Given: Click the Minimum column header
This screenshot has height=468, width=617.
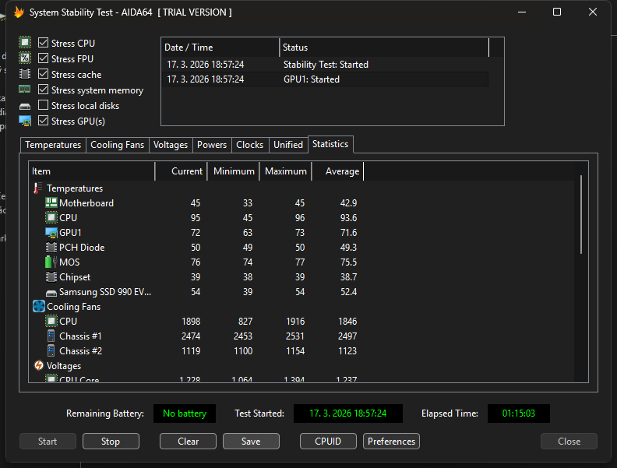Looking at the screenshot, I should (x=234, y=171).
